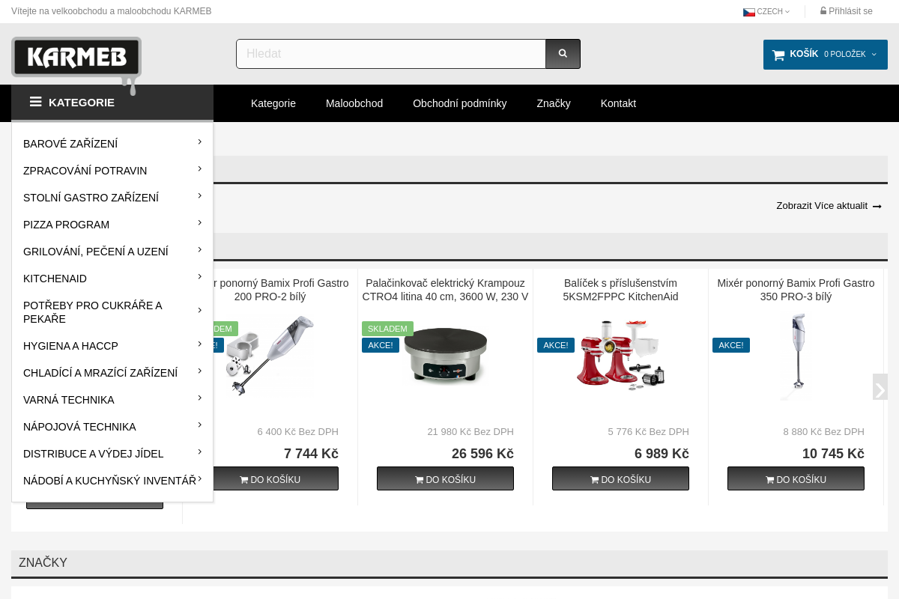899x599 pixels.
Task: Click price 10 745 Kč
Action: point(833,454)
